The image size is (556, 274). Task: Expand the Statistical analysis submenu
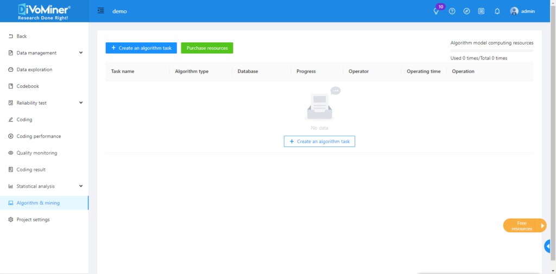(x=81, y=186)
